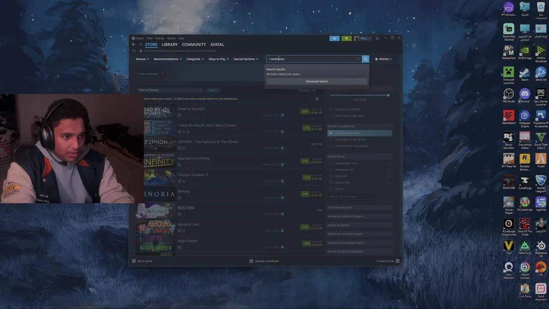Open Core Temp desktop shortcut
549x309 pixels.
(525, 291)
